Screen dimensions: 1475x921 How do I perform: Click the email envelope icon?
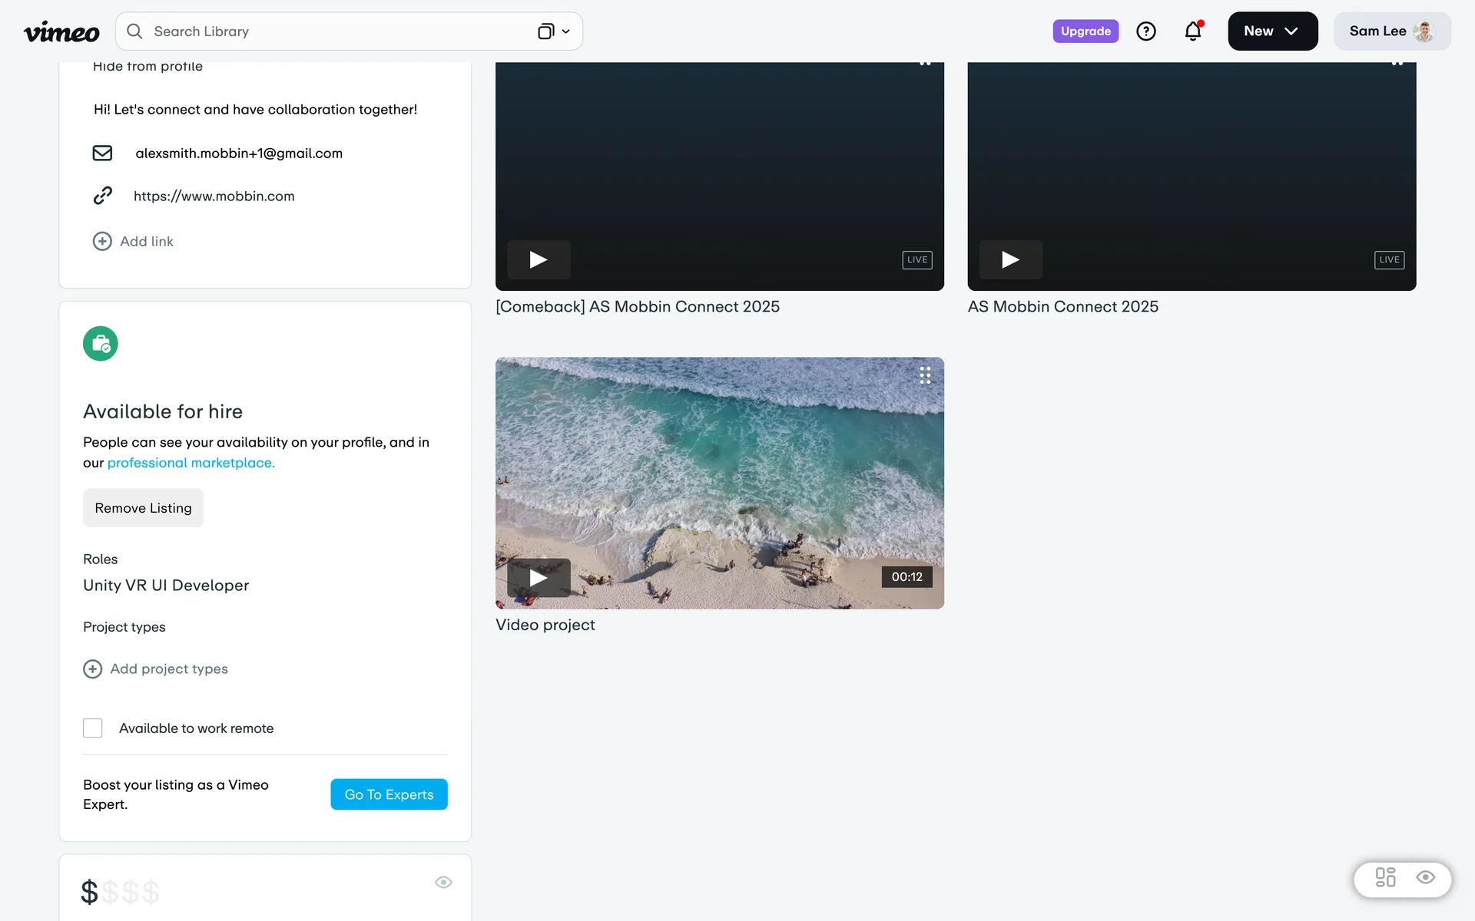coord(102,153)
